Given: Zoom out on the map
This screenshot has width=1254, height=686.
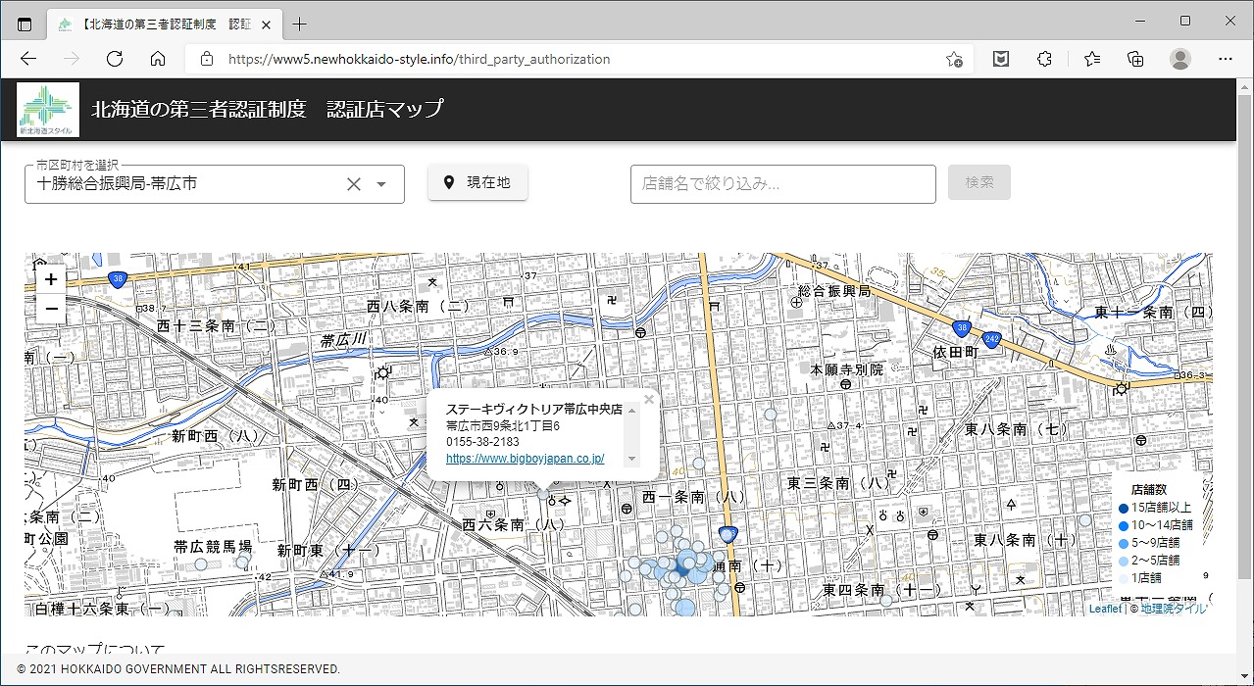Looking at the screenshot, I should (51, 309).
